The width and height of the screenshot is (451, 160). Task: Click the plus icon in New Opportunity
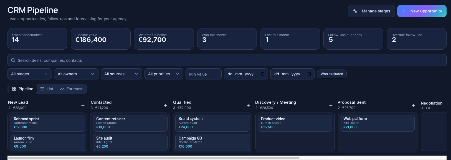(404, 11)
